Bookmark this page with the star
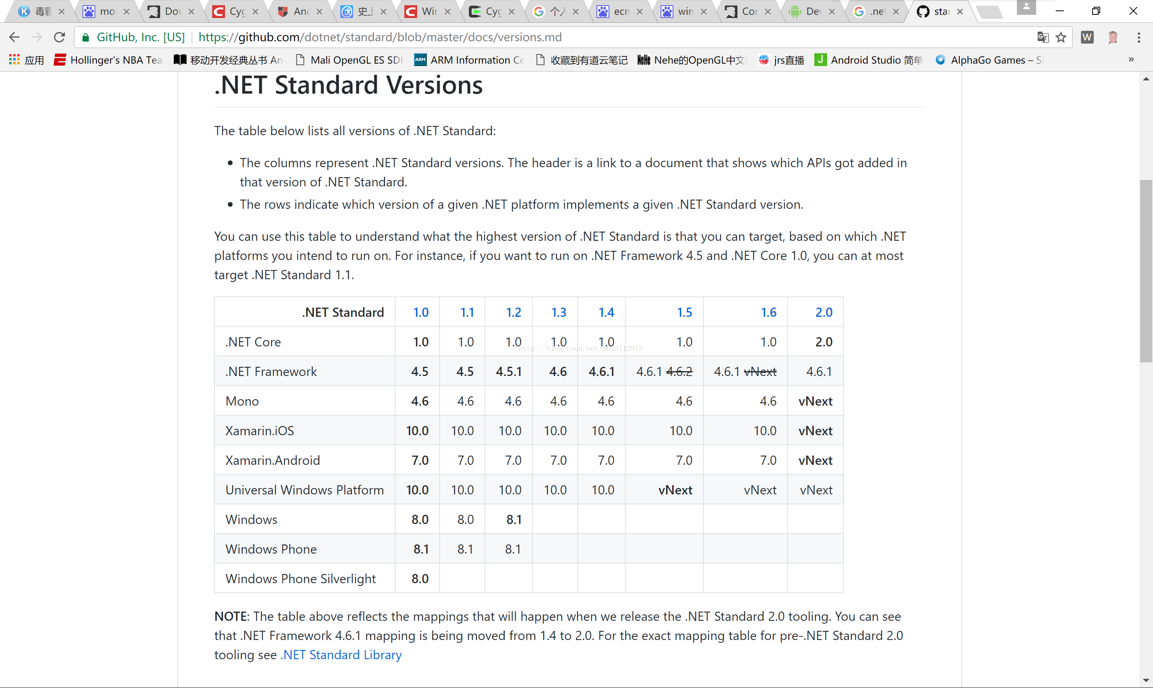The height and width of the screenshot is (688, 1153). pyautogui.click(x=1061, y=37)
